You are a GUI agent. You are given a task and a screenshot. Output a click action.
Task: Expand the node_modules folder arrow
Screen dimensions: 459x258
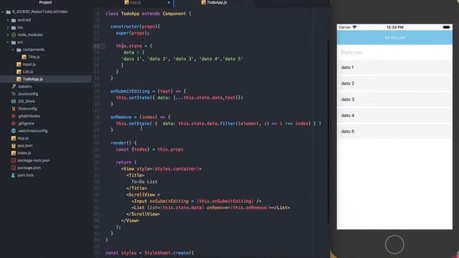[8, 35]
